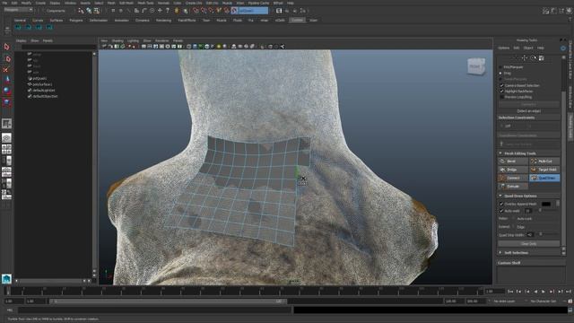Select the Pick/Marquee radio option

[x=500, y=67]
